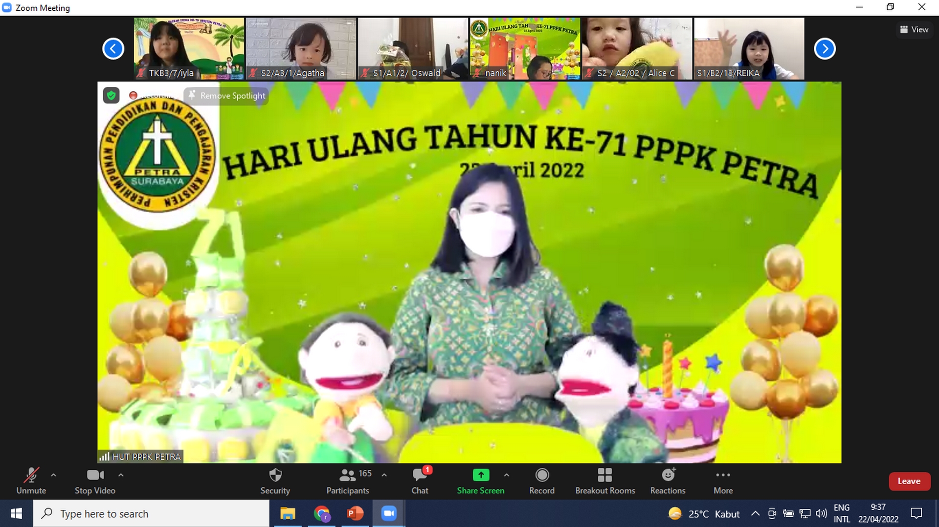This screenshot has height=527, width=939.
Task: Expand the Participants options arrow
Action: 384,475
